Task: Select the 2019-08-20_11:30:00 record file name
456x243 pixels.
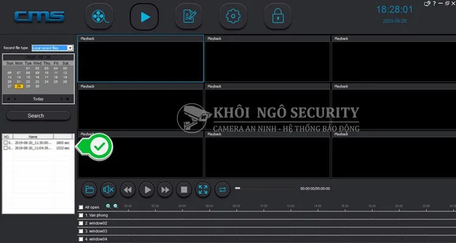Action: [x=33, y=143]
